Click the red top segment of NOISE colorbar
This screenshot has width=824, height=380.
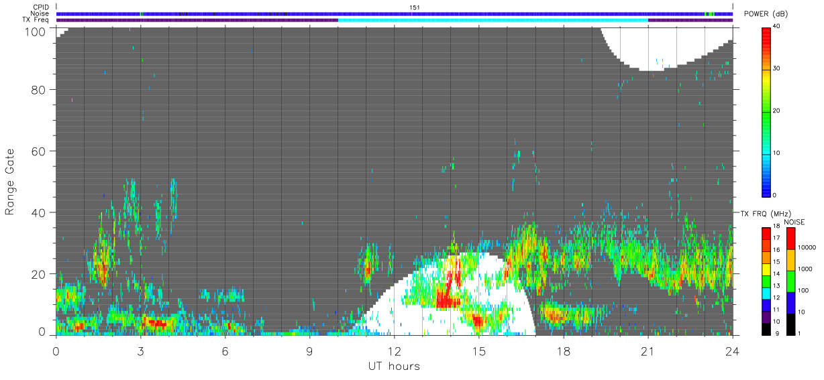click(790, 238)
